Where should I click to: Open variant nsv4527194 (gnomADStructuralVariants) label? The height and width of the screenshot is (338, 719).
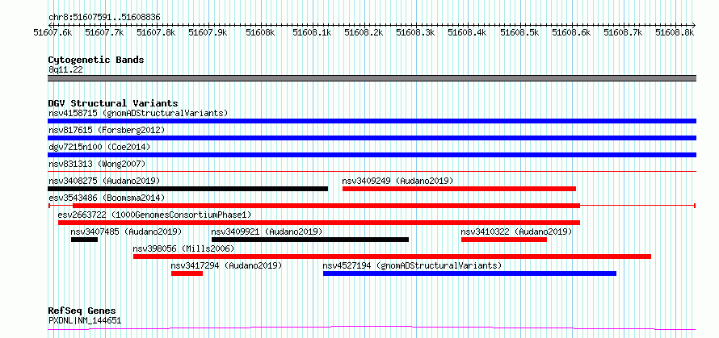click(x=412, y=265)
